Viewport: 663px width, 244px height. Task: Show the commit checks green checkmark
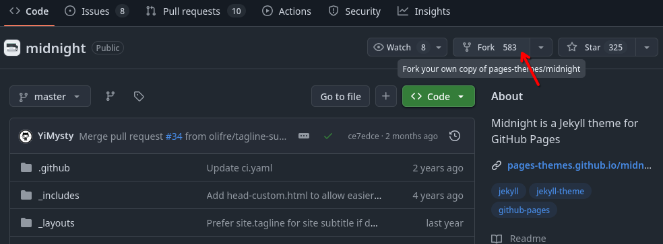point(327,136)
